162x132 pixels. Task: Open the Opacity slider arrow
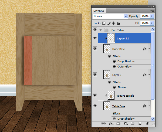(152, 16)
